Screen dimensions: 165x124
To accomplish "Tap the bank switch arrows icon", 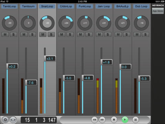I will coord(13,120).
